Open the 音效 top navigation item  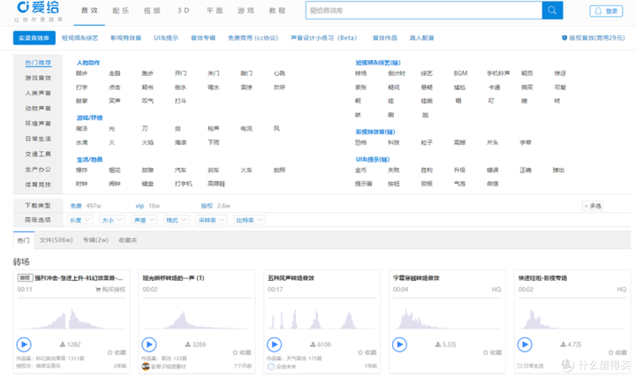tap(90, 11)
